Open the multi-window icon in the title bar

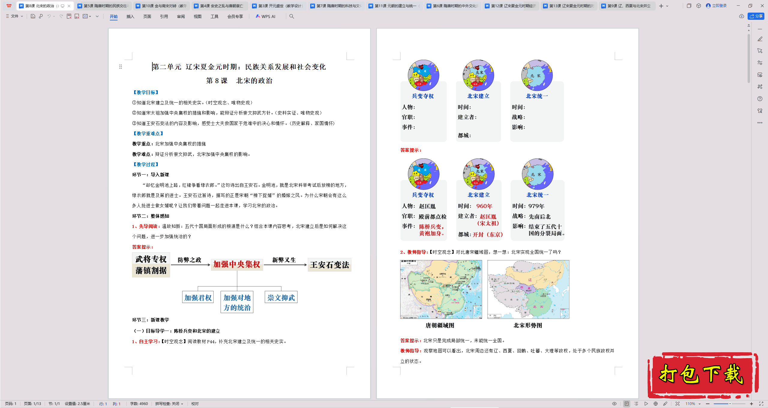(x=689, y=6)
